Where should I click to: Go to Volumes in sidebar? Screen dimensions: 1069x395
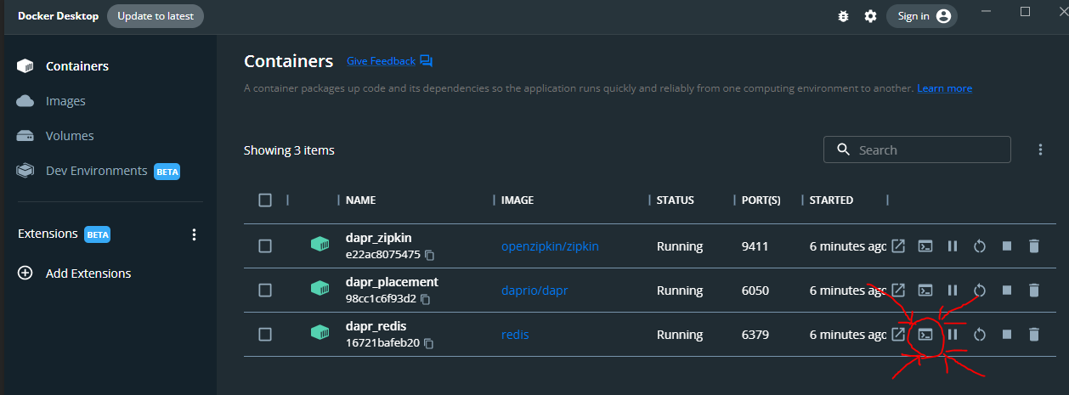pos(70,136)
